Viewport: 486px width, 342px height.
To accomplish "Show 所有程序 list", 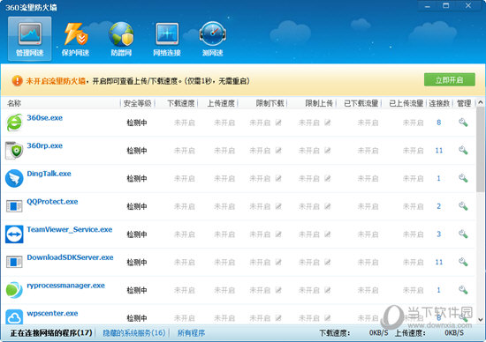I will tap(191, 333).
